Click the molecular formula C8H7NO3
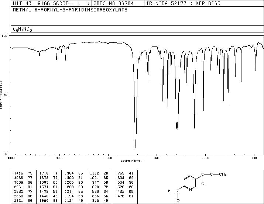The width and height of the screenshot is (264, 204). pyautogui.click(x=23, y=29)
